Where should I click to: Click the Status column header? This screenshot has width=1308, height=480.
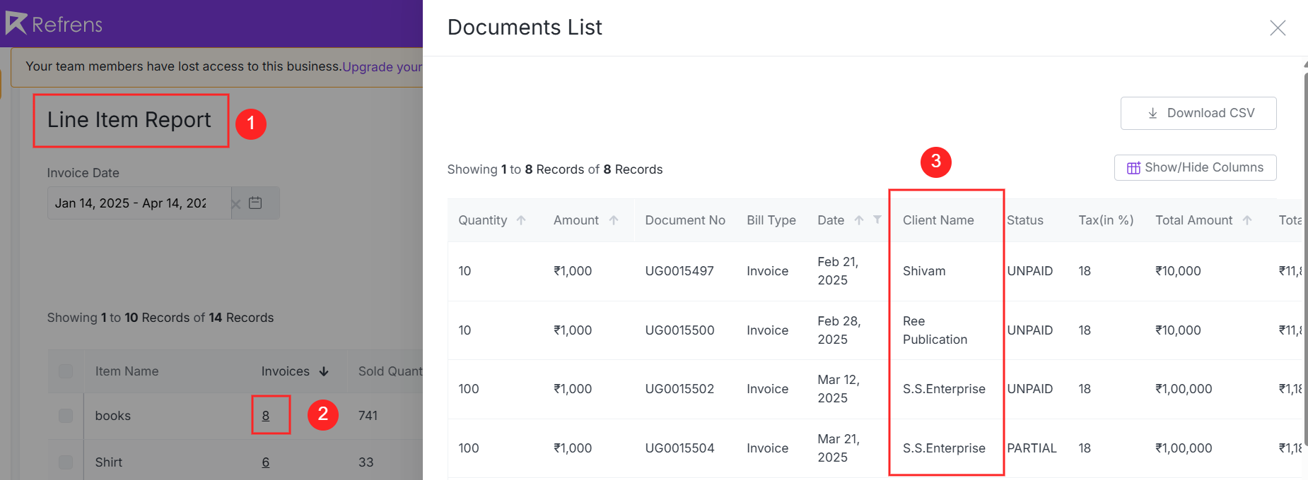[x=1025, y=220]
